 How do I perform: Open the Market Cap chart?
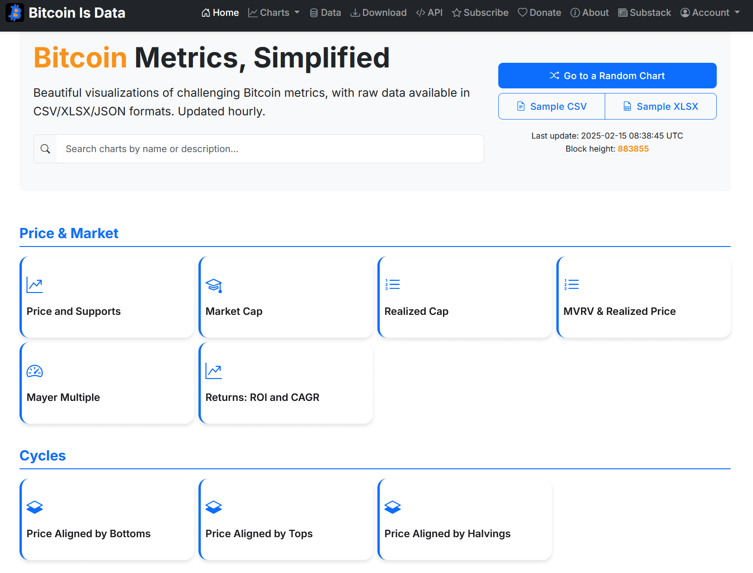pos(286,297)
